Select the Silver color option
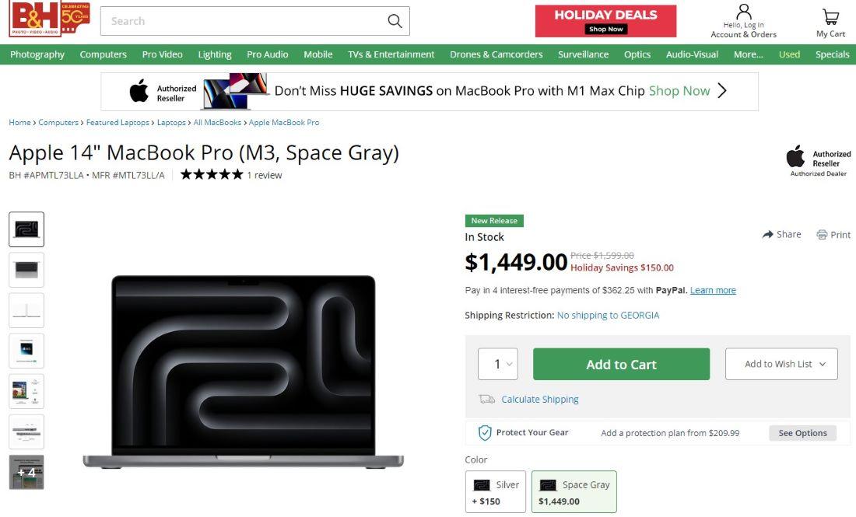Screen dimensions: 856x517 495,492
